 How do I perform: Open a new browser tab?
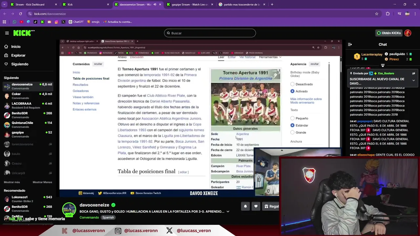pyautogui.click(x=272, y=5)
